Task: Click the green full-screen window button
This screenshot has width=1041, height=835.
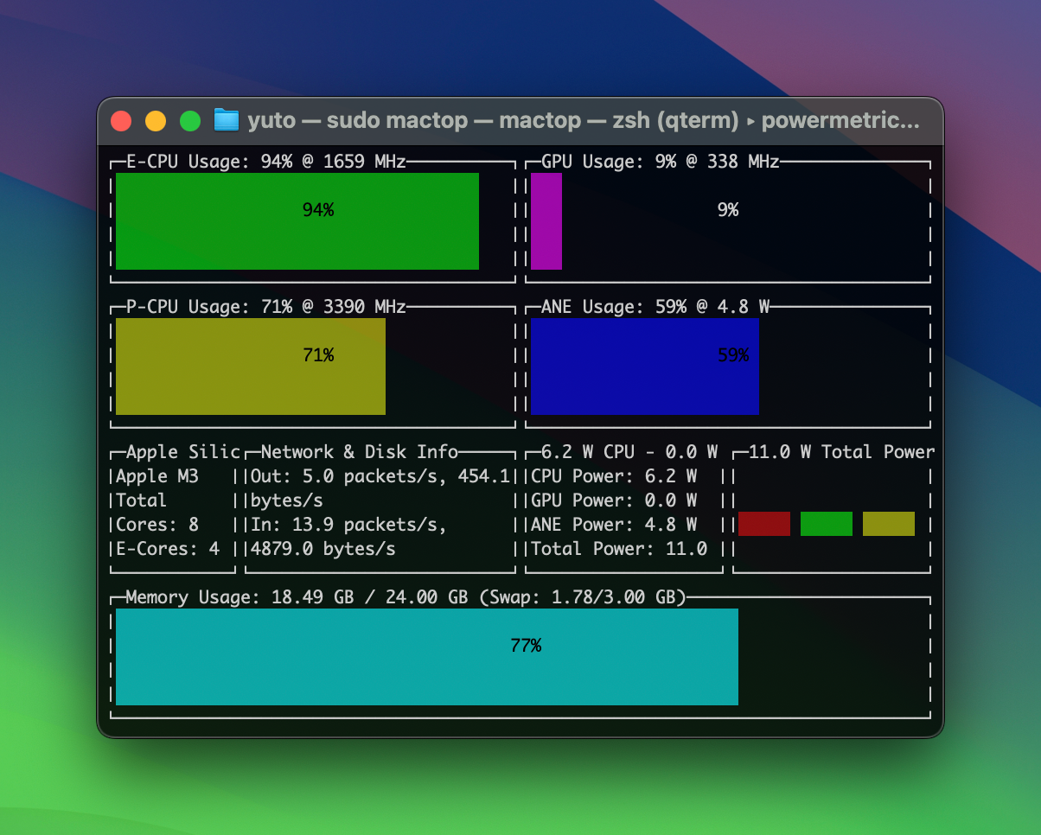Action: [x=190, y=121]
